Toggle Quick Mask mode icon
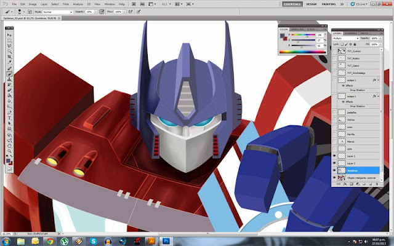Image resolution: width=394 pixels, height=246 pixels. (9, 169)
